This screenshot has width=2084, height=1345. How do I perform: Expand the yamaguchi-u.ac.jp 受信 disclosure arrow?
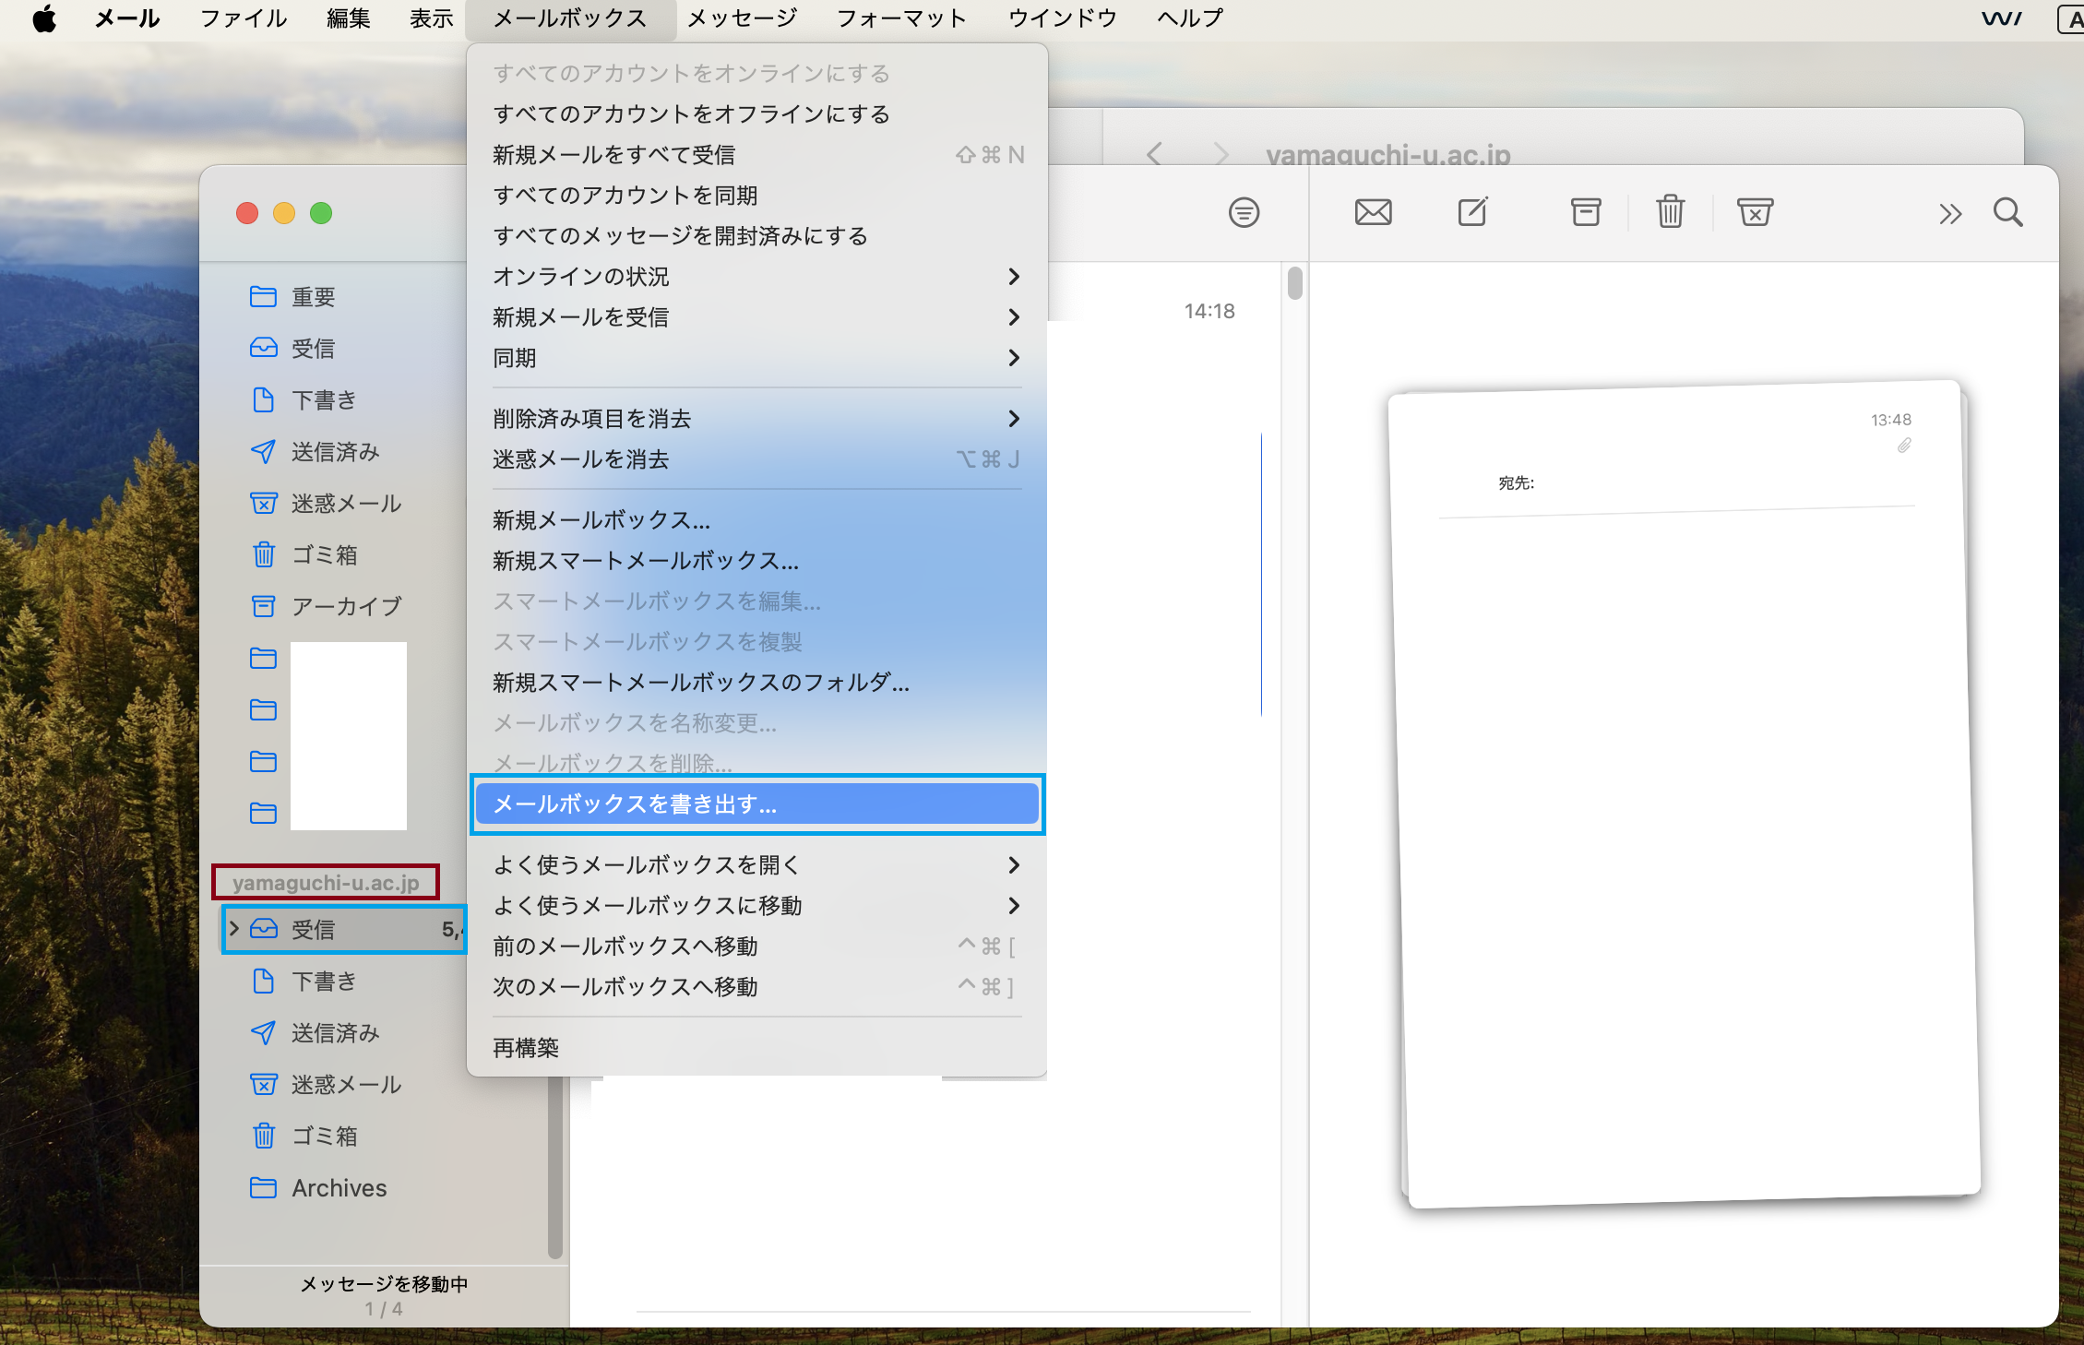(x=234, y=929)
